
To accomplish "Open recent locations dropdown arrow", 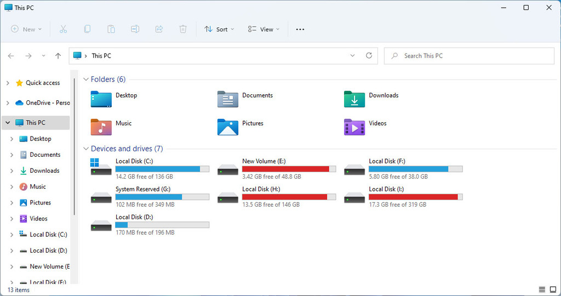I will pyautogui.click(x=43, y=56).
